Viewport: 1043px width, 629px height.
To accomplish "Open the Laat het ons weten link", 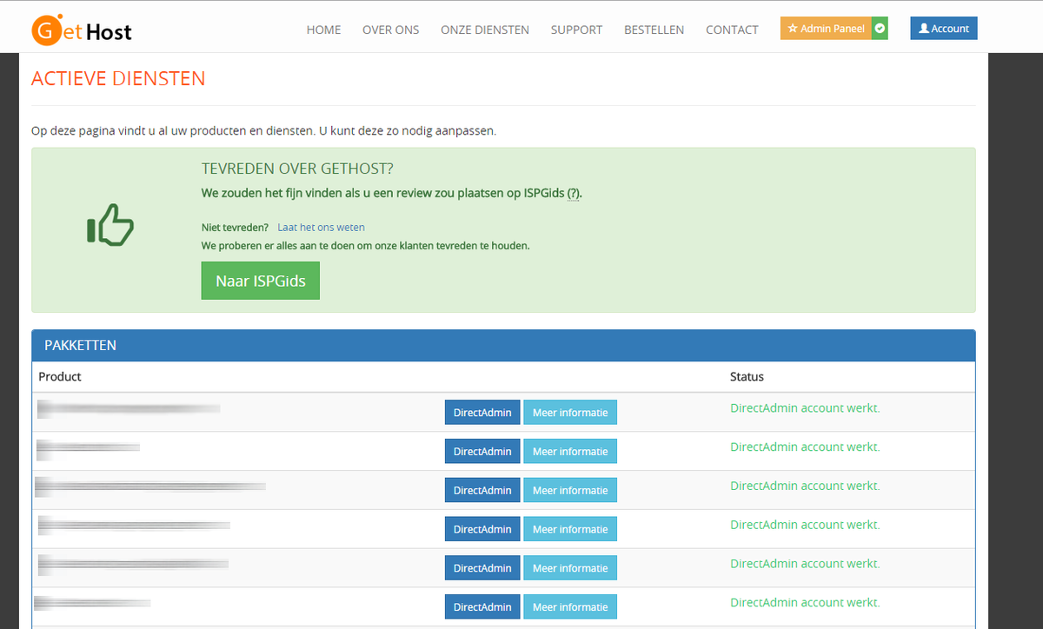I will 321,227.
